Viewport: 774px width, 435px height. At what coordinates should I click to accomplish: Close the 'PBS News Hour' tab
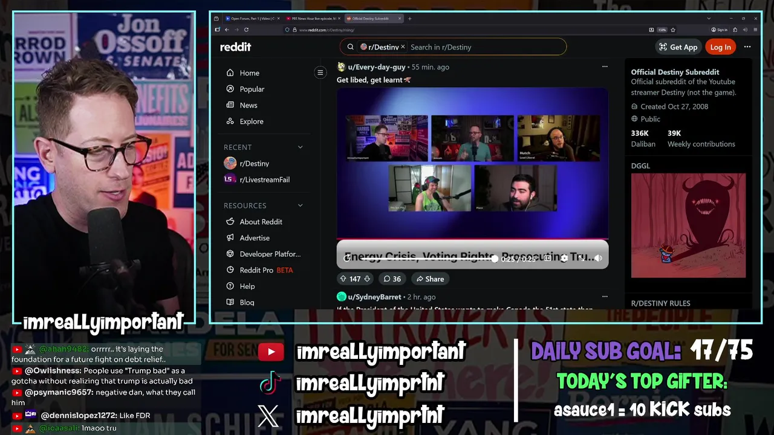[x=339, y=19]
